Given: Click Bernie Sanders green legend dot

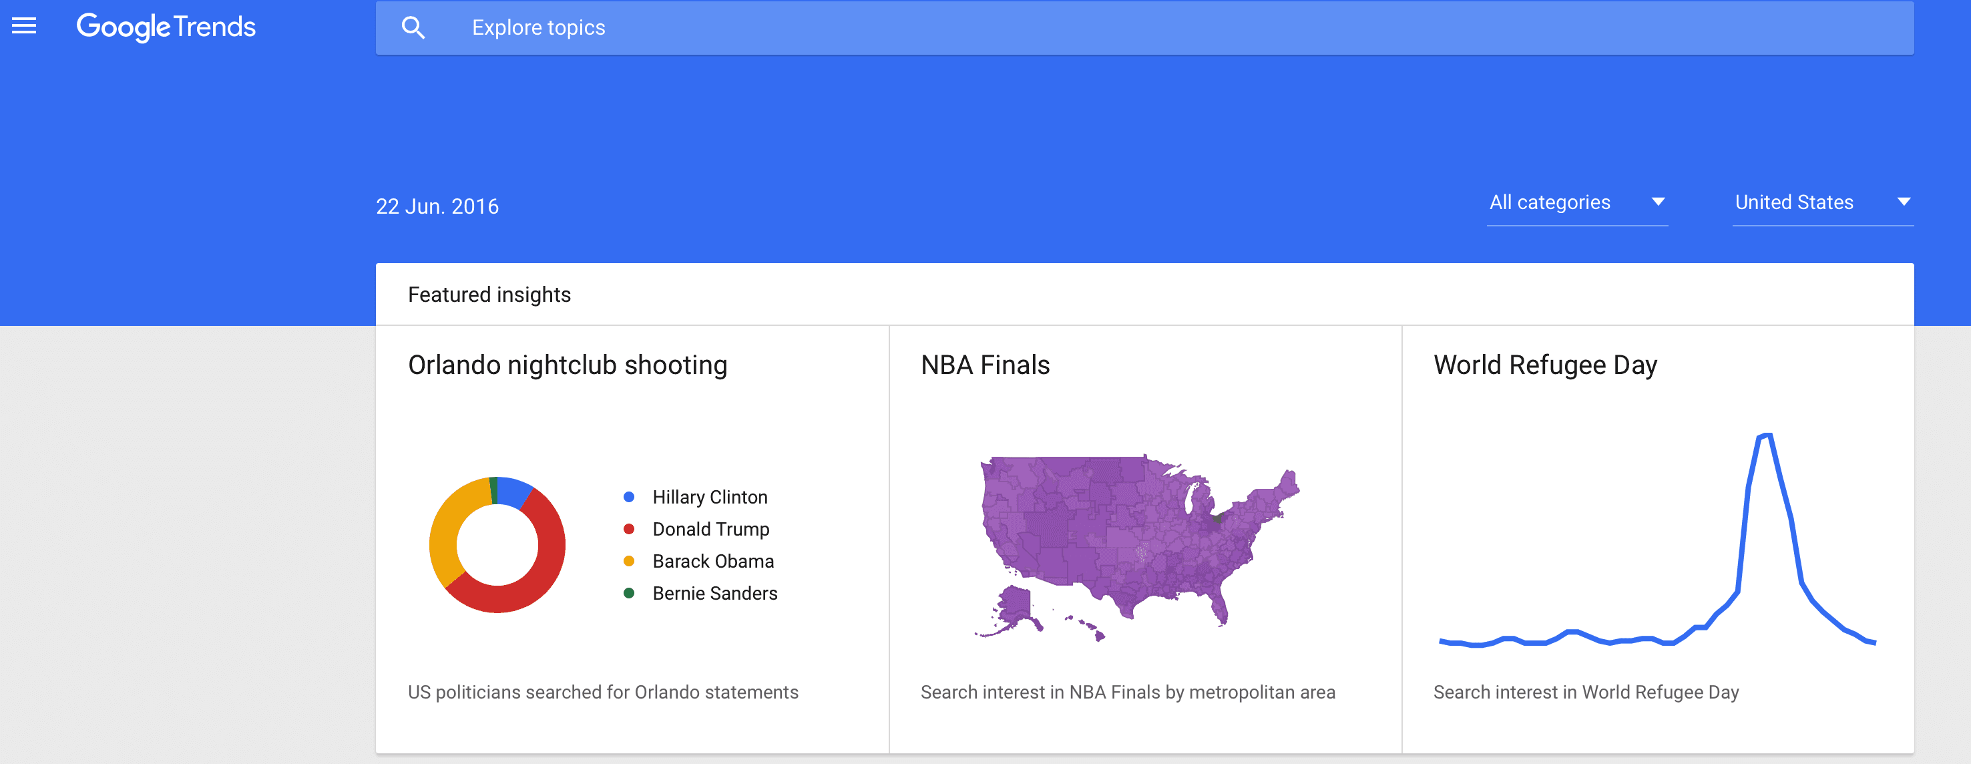Looking at the screenshot, I should 629,593.
